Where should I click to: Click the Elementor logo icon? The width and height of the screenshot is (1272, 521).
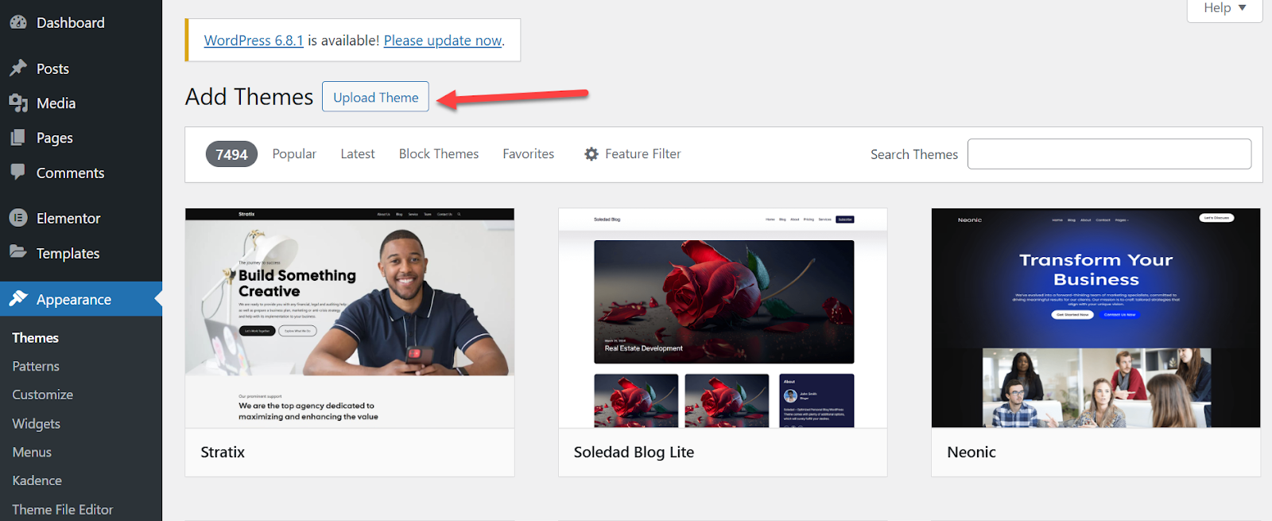pos(18,217)
